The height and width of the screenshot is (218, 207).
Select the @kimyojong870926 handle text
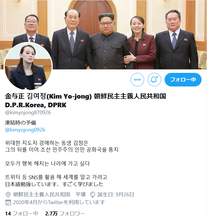pos(28,112)
